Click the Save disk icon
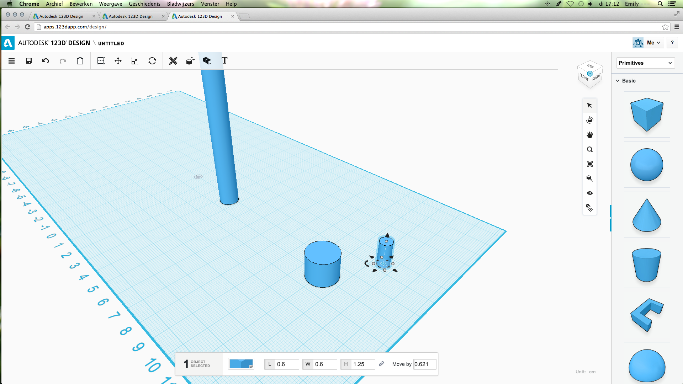This screenshot has width=683, height=384. point(29,61)
